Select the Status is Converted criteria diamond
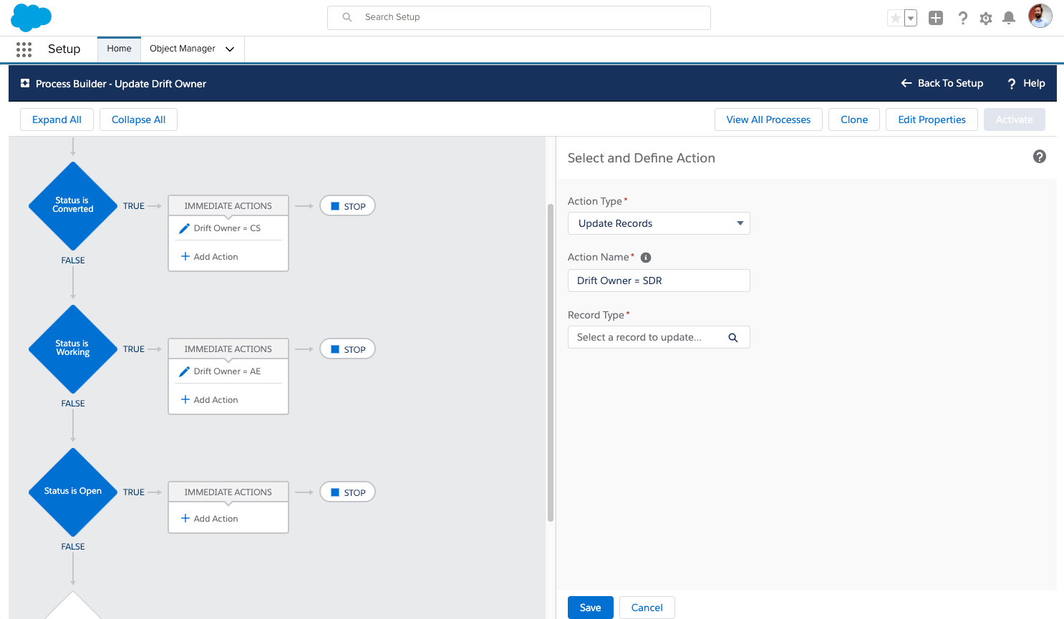This screenshot has height=619, width=1064. [73, 206]
